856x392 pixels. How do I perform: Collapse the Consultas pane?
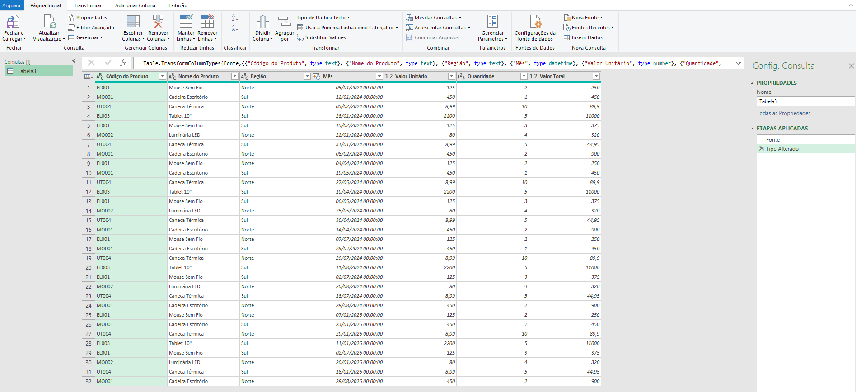[x=74, y=60]
